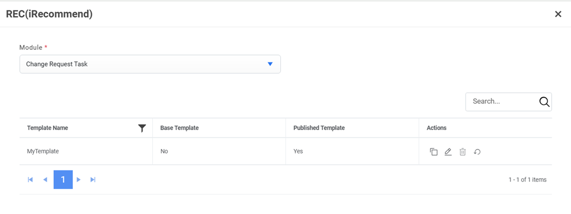
Task: Go to the previous page
Action: click(45, 179)
